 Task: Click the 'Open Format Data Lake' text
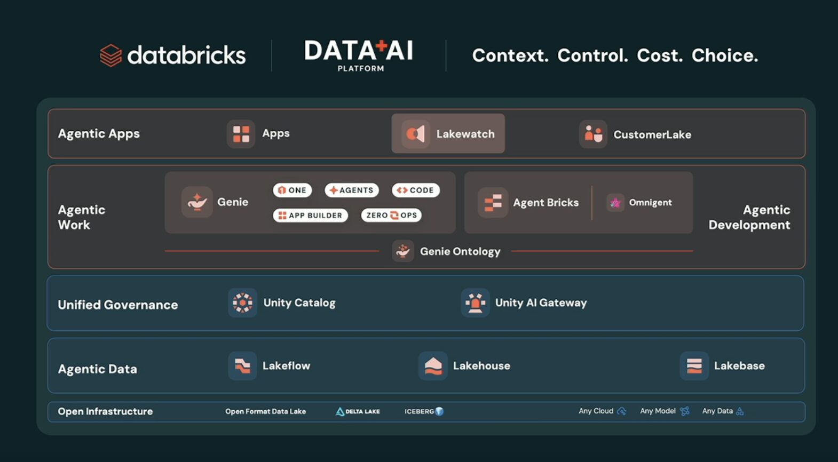(265, 411)
